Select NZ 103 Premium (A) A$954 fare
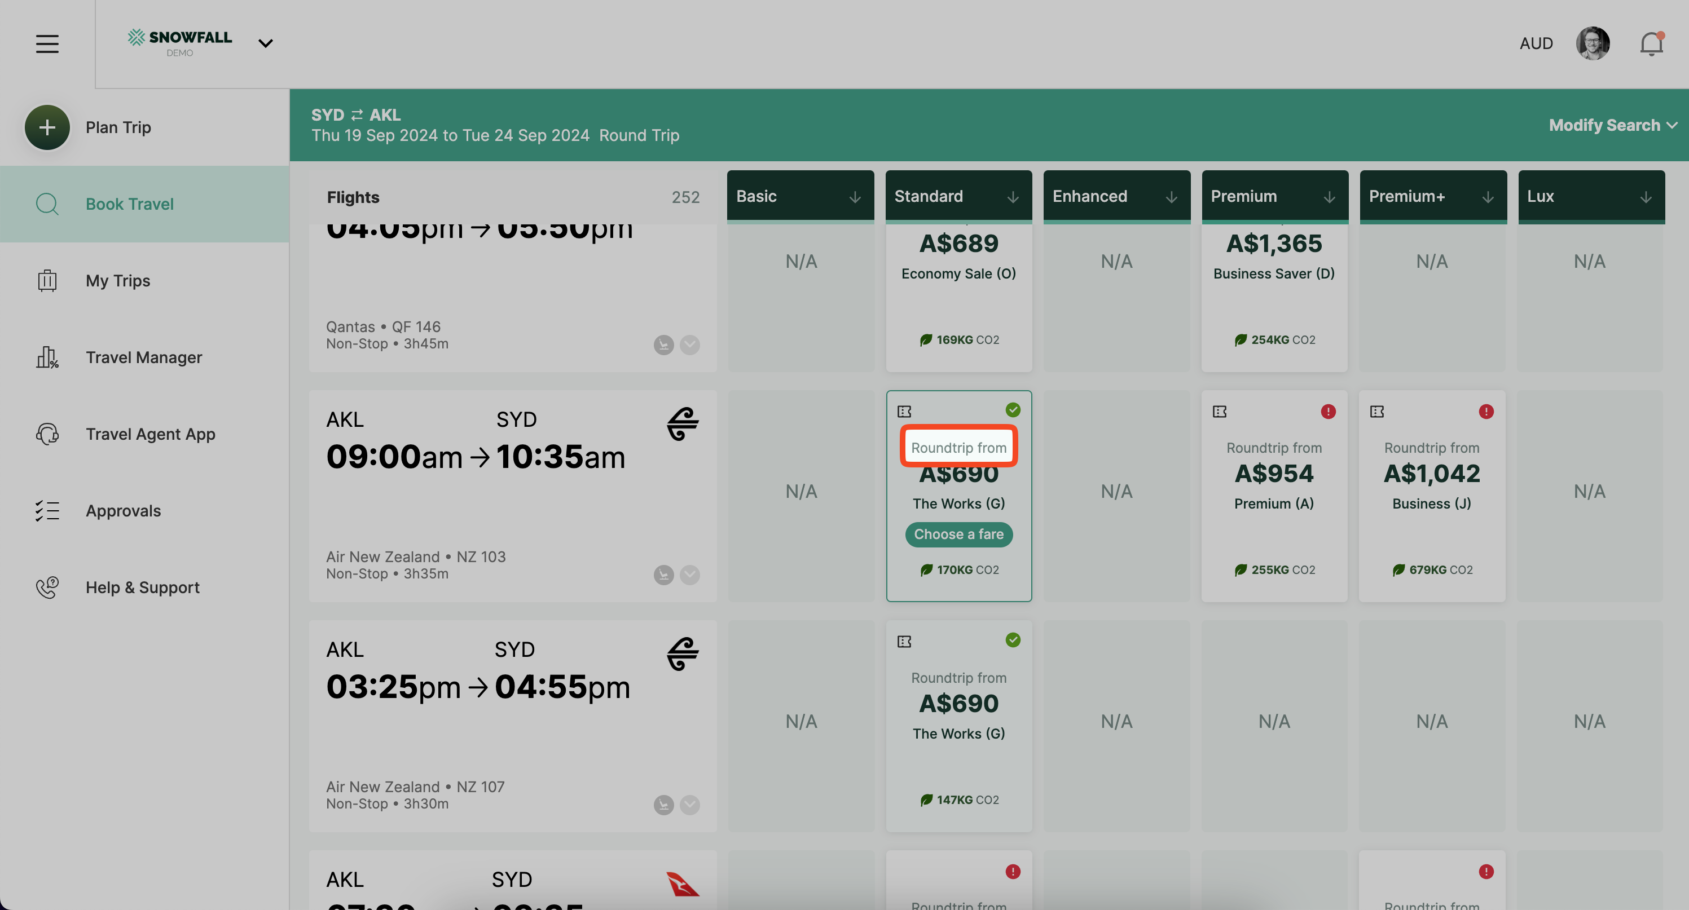The height and width of the screenshot is (910, 1689). click(1274, 496)
